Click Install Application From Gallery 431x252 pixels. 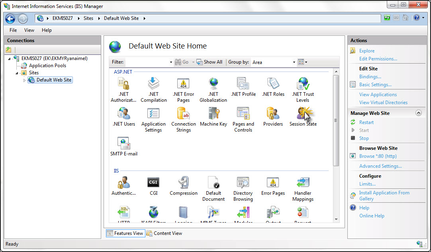point(384,196)
